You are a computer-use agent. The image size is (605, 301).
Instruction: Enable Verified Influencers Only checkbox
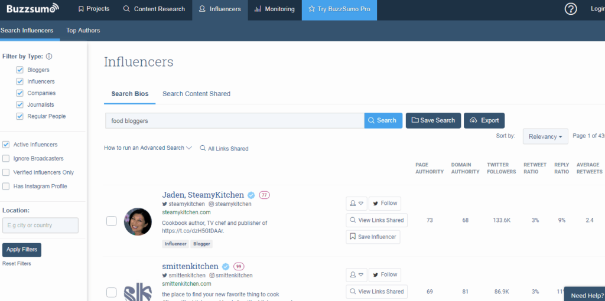coord(6,172)
